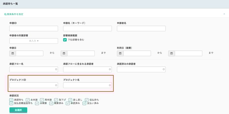Focus the 申請日 start date field

tap(30, 53)
